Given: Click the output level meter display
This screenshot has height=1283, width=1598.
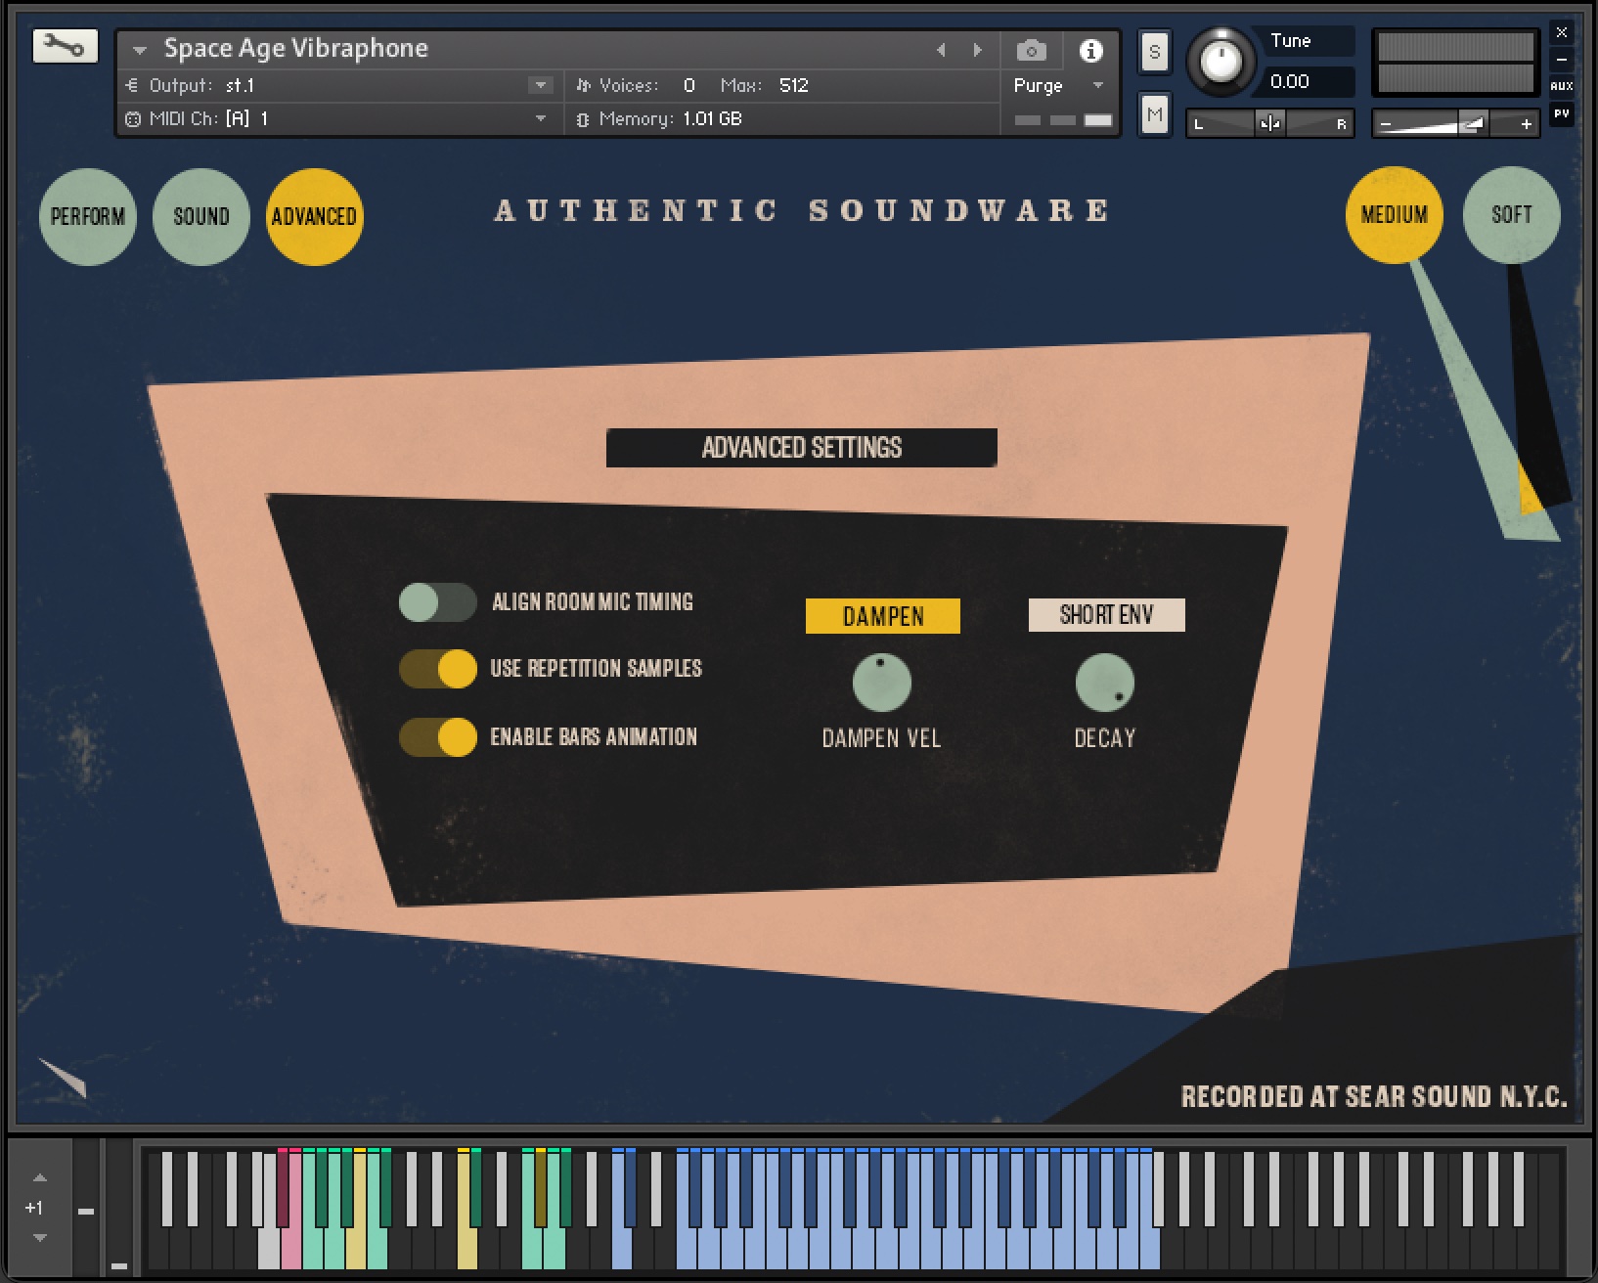Looking at the screenshot, I should tap(1455, 63).
